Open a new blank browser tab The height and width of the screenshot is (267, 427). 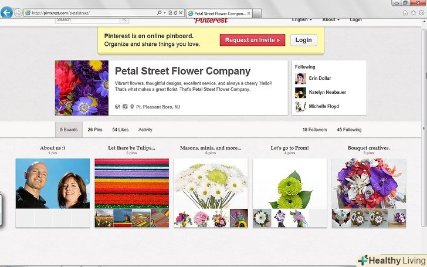pyautogui.click(x=257, y=13)
